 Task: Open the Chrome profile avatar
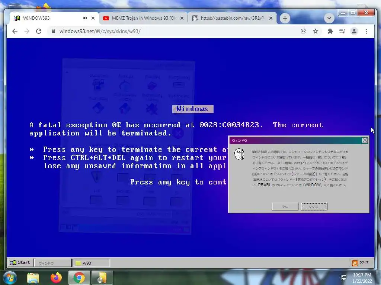(x=354, y=31)
